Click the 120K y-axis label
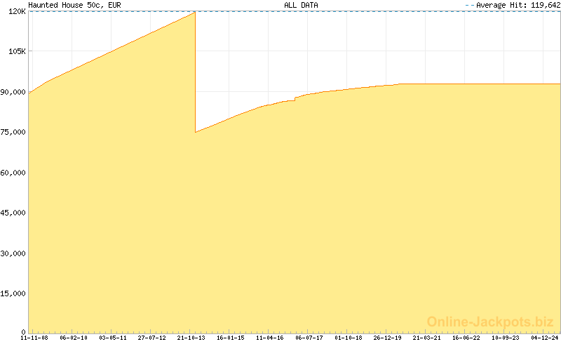 point(15,12)
